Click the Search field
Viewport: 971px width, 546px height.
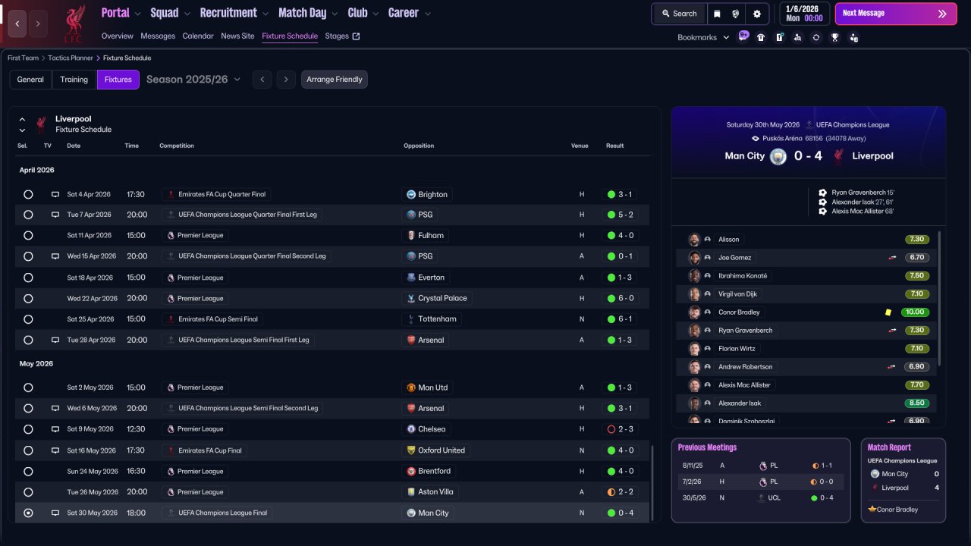(679, 14)
